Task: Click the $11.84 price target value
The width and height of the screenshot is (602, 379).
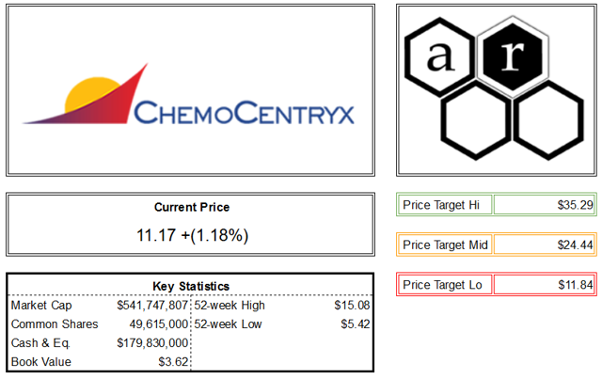Action: tap(576, 285)
